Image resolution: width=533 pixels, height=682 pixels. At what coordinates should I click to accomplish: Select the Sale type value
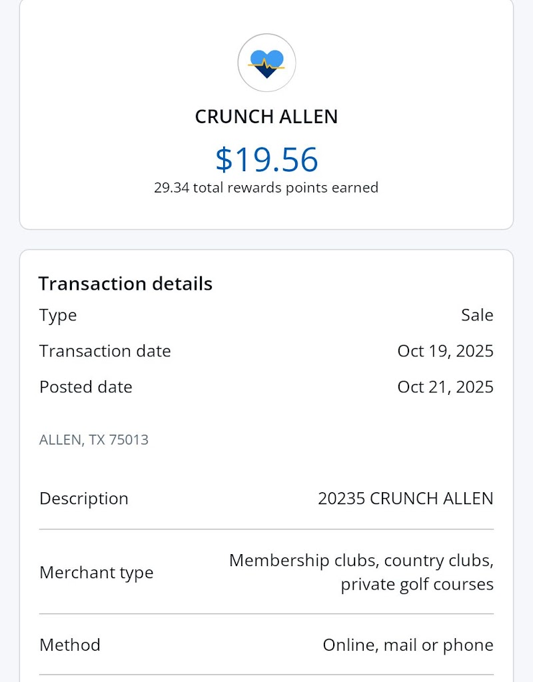click(x=477, y=315)
